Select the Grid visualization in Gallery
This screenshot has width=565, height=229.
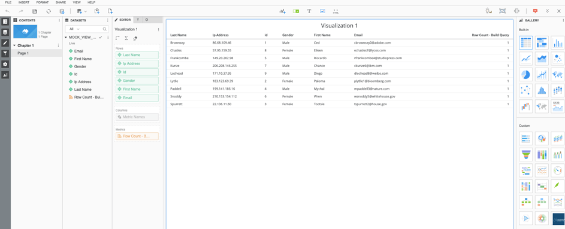pos(525,43)
